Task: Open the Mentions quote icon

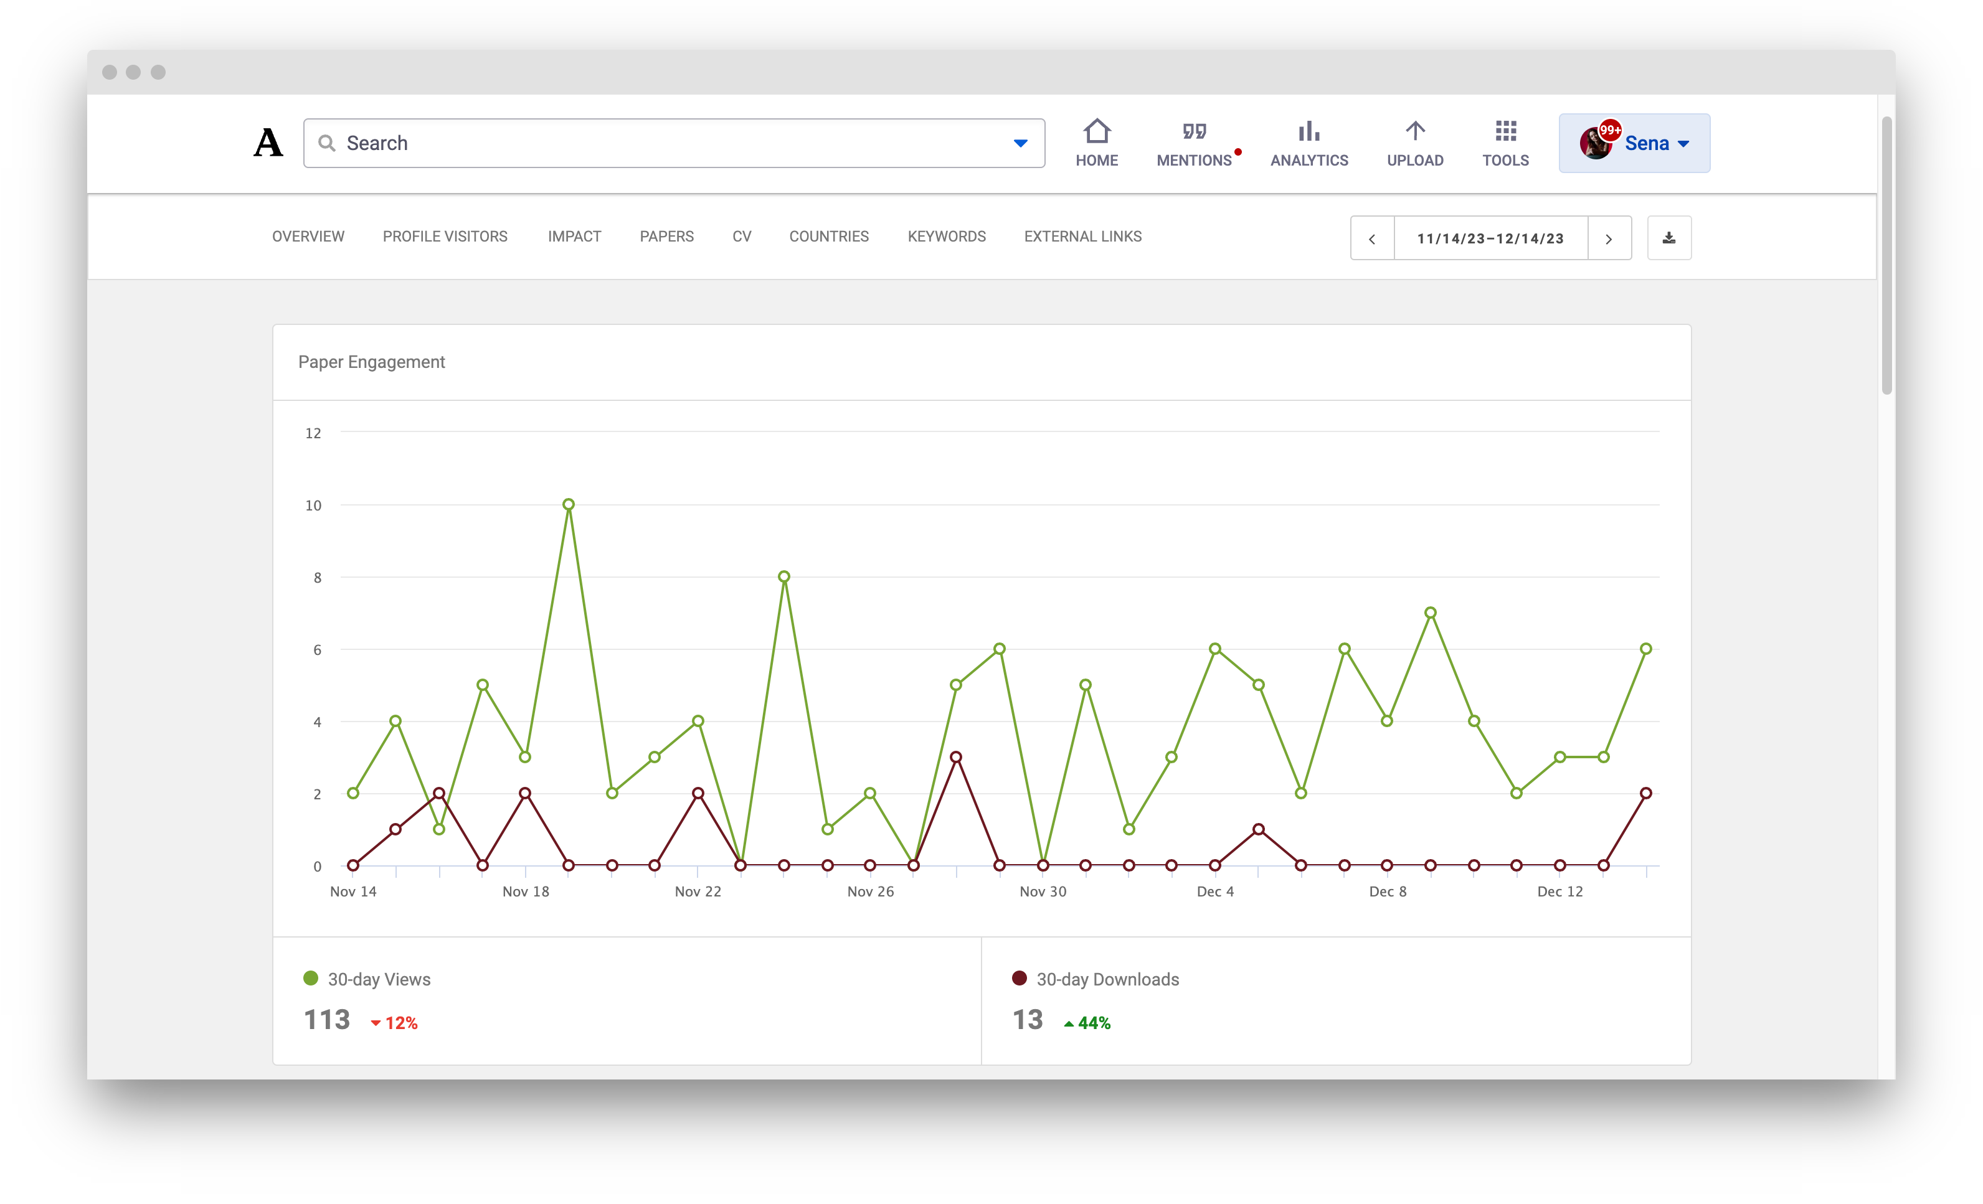Action: coord(1193,131)
